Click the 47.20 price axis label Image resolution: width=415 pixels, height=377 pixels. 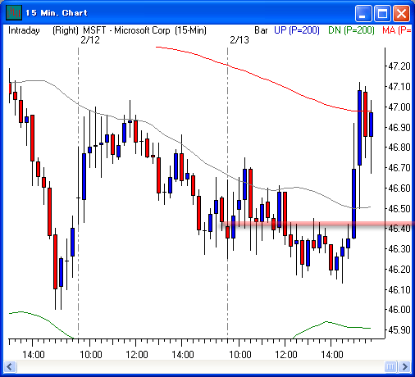pyautogui.click(x=399, y=66)
